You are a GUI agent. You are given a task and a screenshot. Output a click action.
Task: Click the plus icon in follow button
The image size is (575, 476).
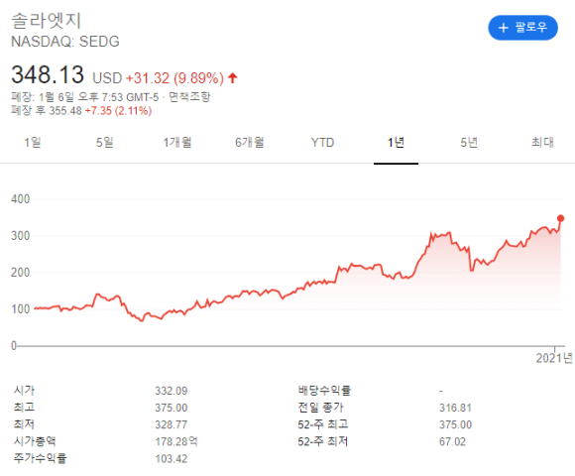[x=504, y=28]
